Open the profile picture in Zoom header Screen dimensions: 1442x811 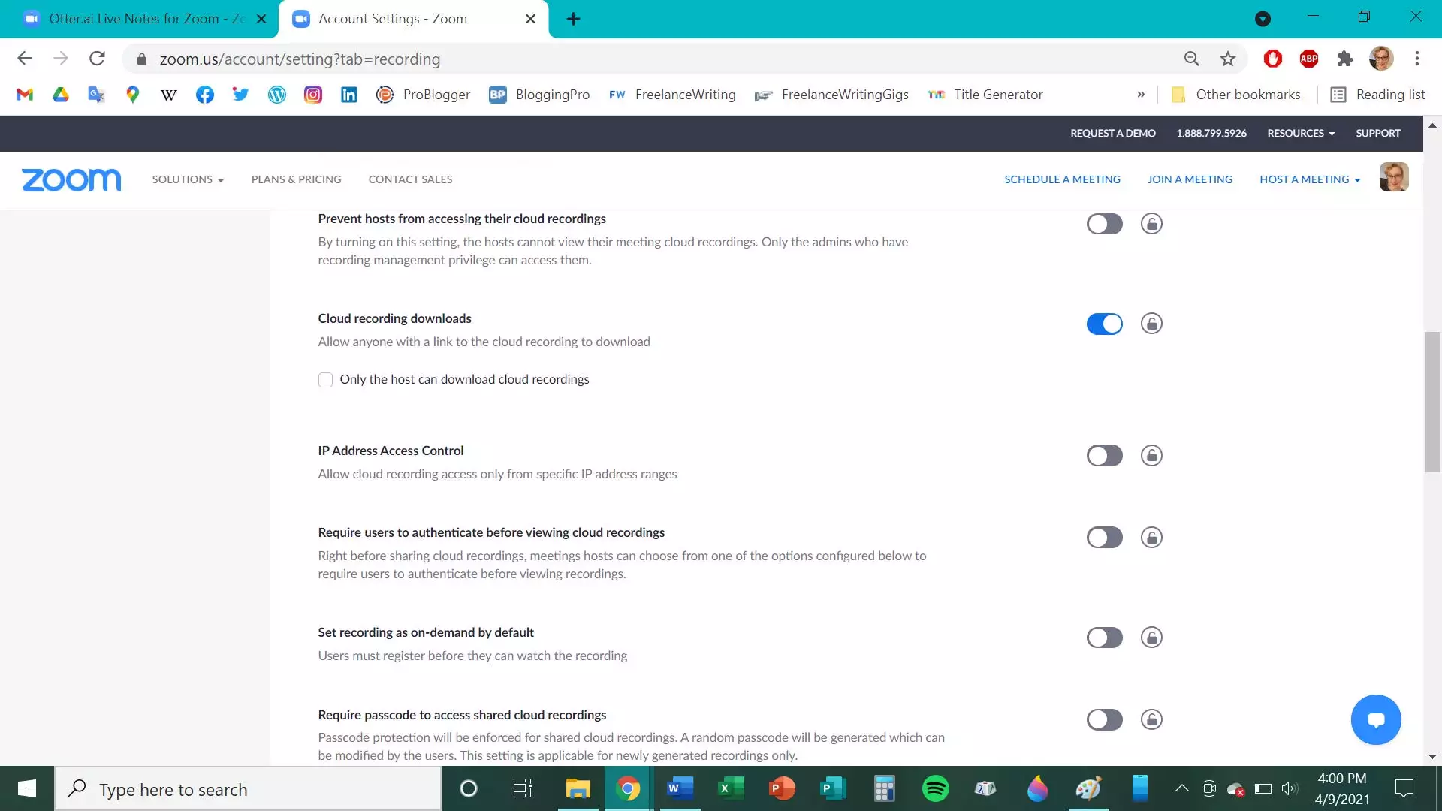pyautogui.click(x=1394, y=177)
